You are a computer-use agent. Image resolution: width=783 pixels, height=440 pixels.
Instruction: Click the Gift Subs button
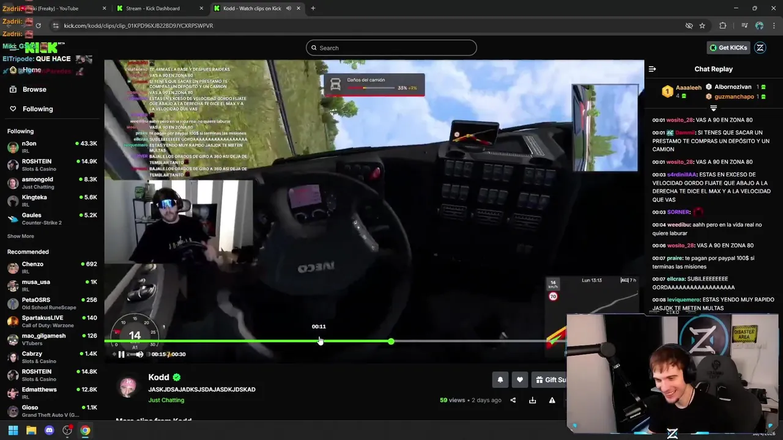550,380
